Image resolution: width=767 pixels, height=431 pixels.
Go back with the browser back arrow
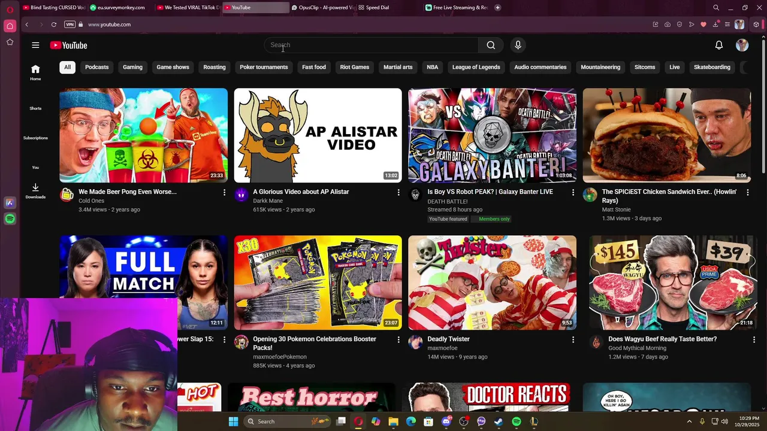[x=26, y=25]
